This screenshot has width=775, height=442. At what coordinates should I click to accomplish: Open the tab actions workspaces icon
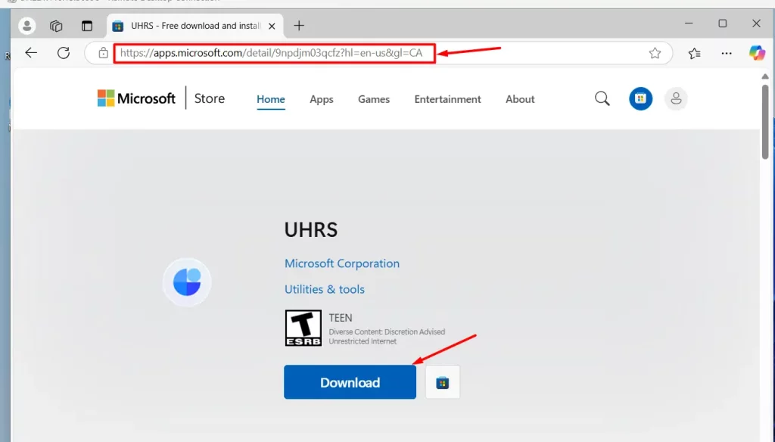(x=56, y=26)
